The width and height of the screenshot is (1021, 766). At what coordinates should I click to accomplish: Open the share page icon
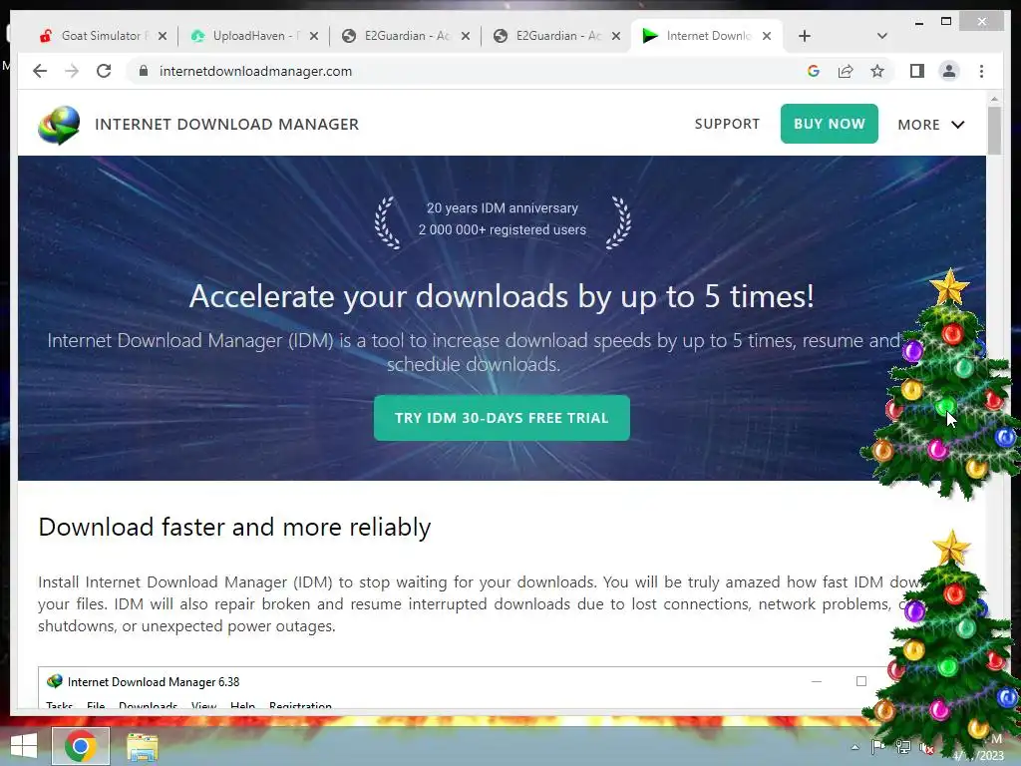point(846,71)
